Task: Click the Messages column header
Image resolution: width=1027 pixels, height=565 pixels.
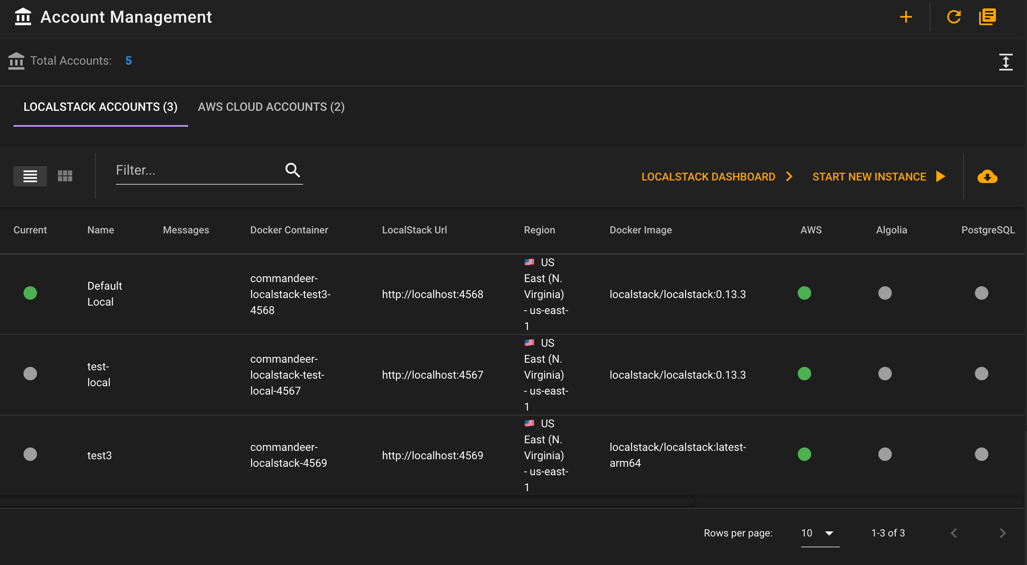Action: click(186, 230)
